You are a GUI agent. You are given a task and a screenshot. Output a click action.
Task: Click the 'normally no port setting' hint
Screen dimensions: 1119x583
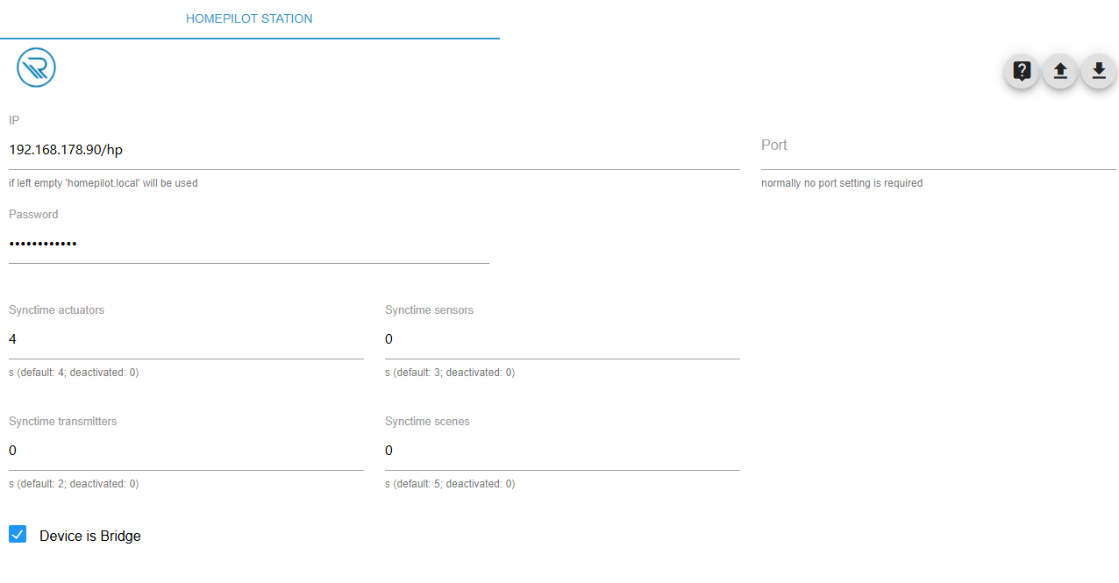click(841, 183)
